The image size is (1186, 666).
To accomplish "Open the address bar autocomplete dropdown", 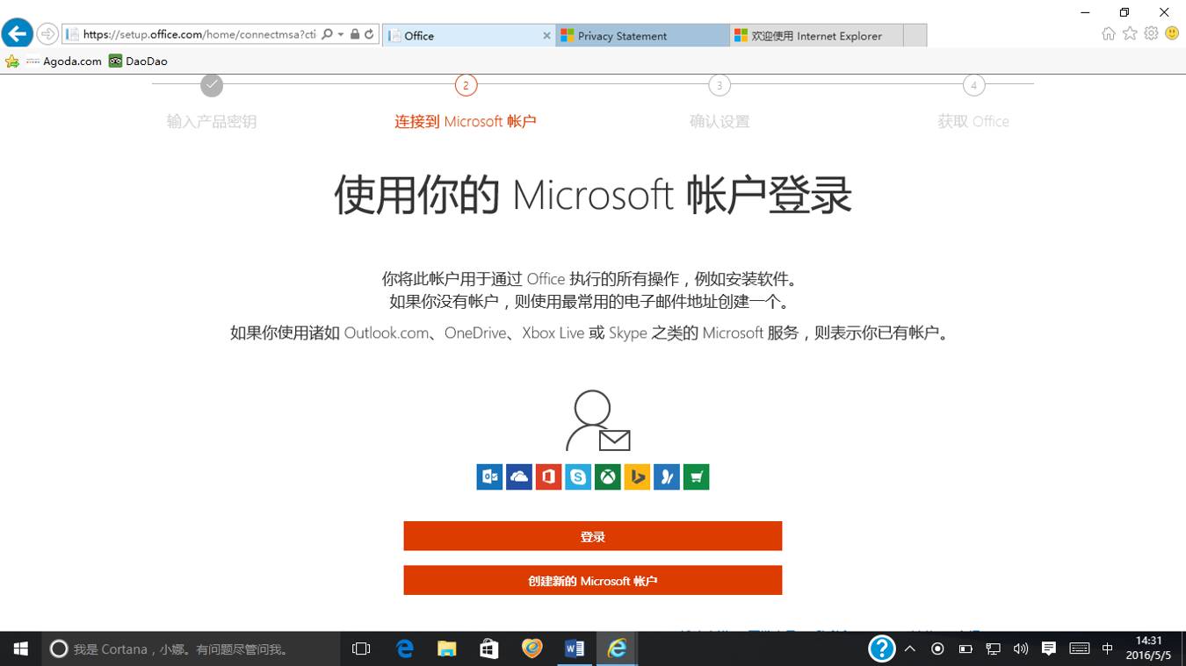I will (340, 33).
